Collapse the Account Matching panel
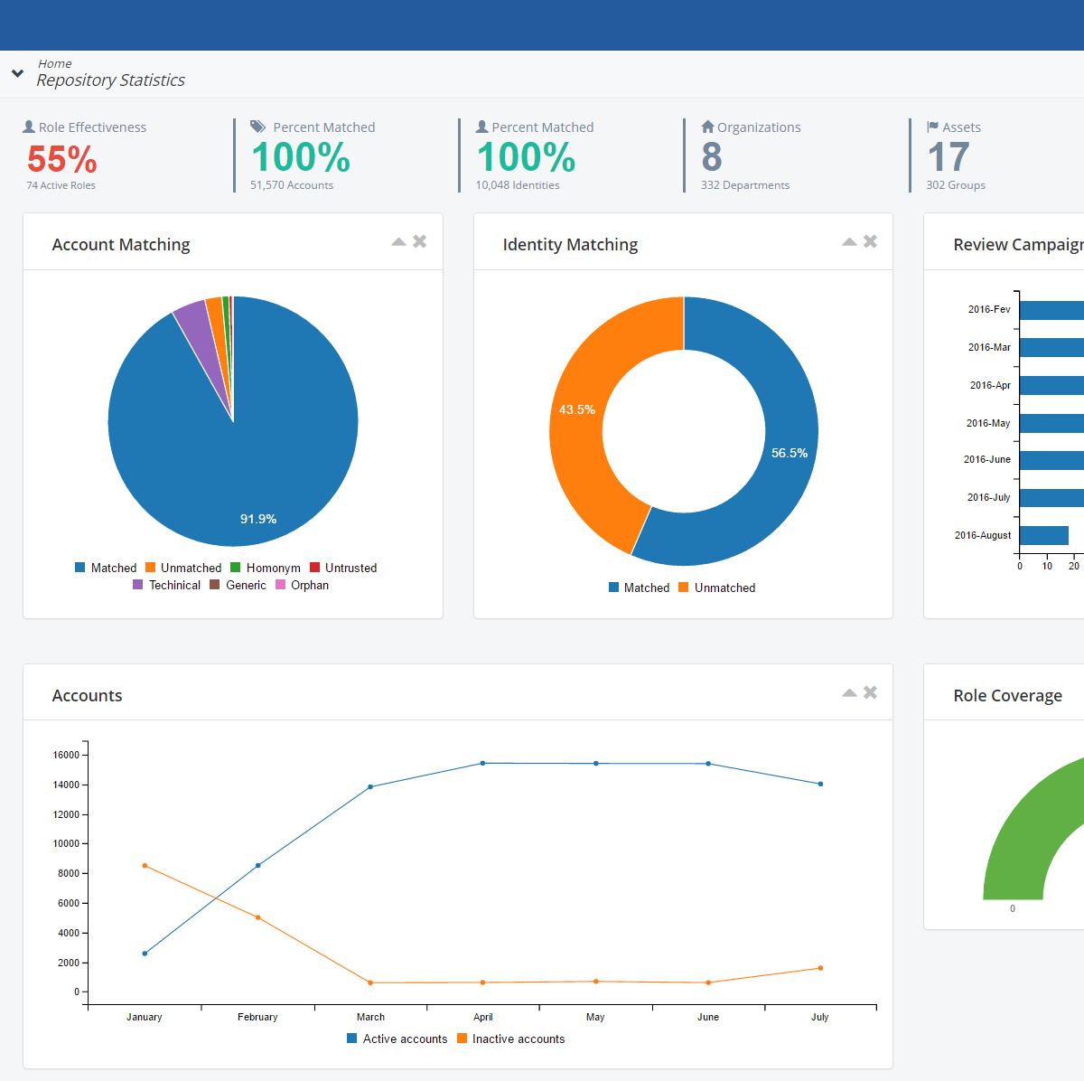This screenshot has width=1084, height=1081. point(397,241)
